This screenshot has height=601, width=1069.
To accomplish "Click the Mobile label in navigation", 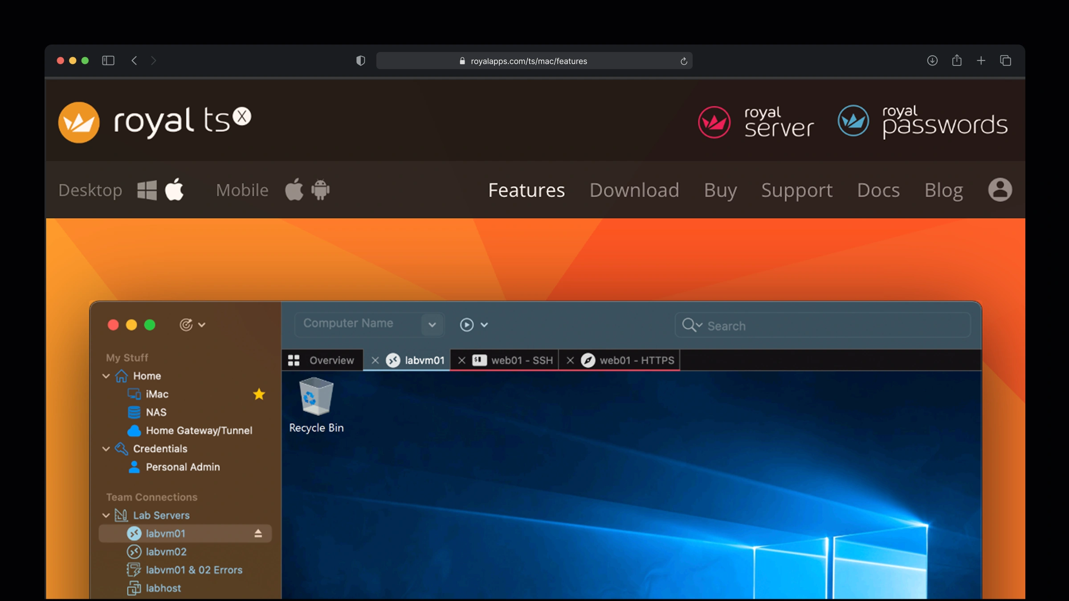I will point(242,190).
